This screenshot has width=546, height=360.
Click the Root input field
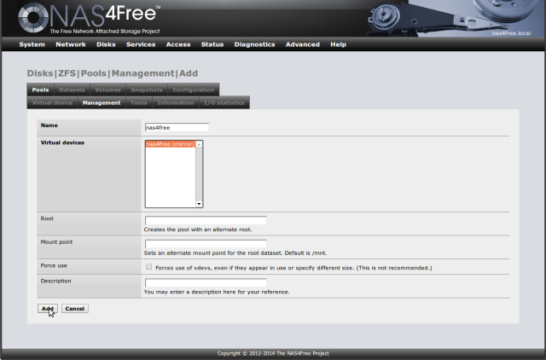(x=206, y=220)
